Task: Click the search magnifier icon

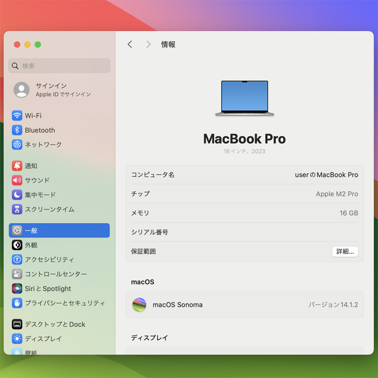Action: [x=15, y=66]
